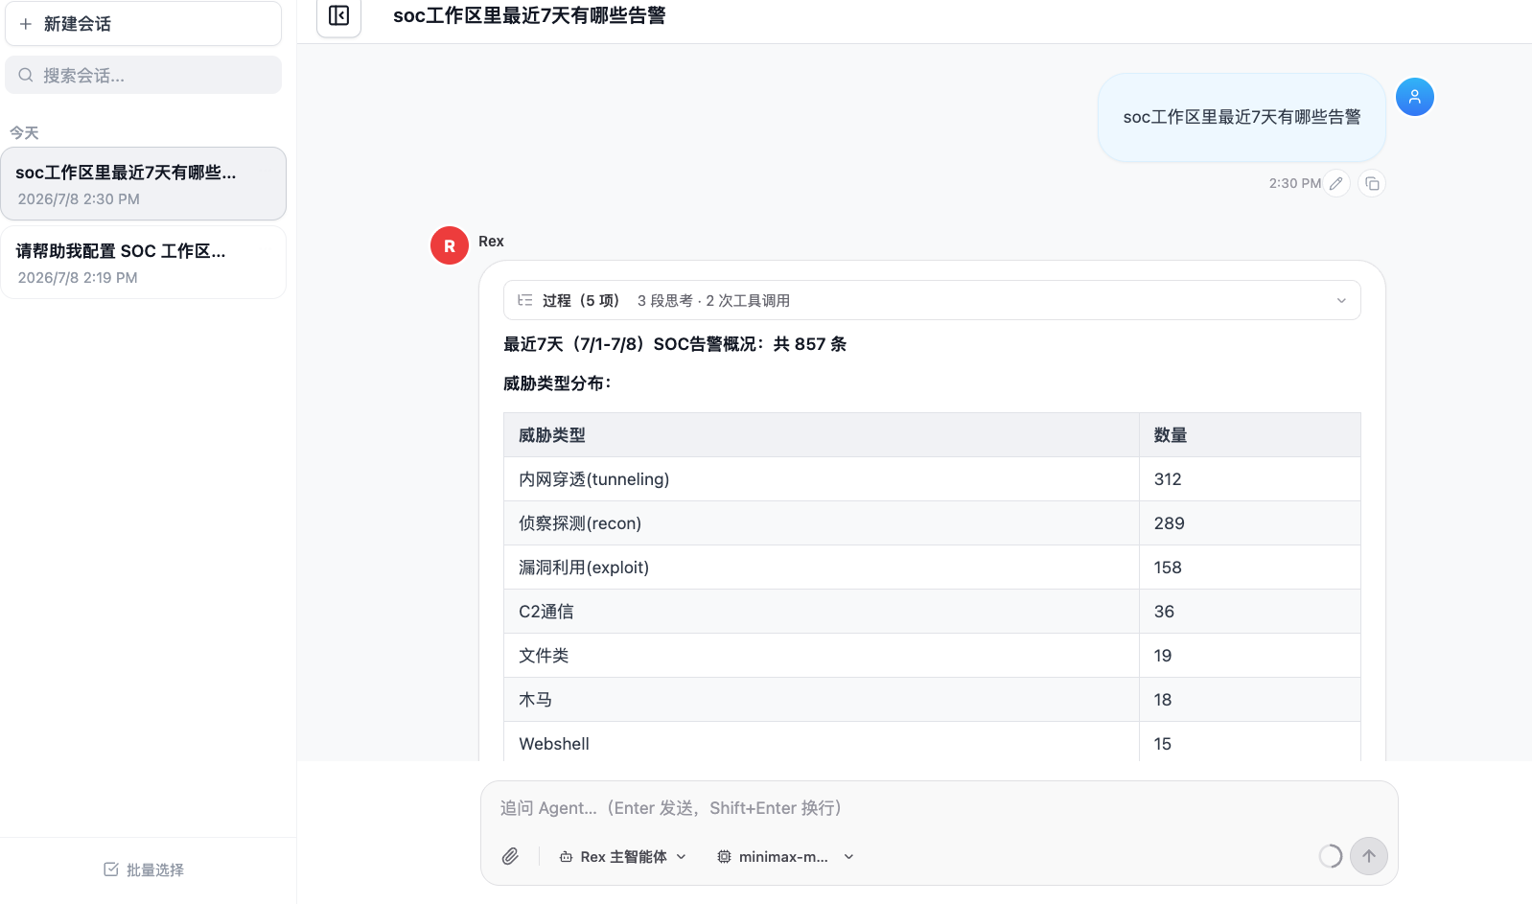Click the robot icon beside Rex 主智能体
Viewport: 1532px width, 904px height.
[x=566, y=857]
